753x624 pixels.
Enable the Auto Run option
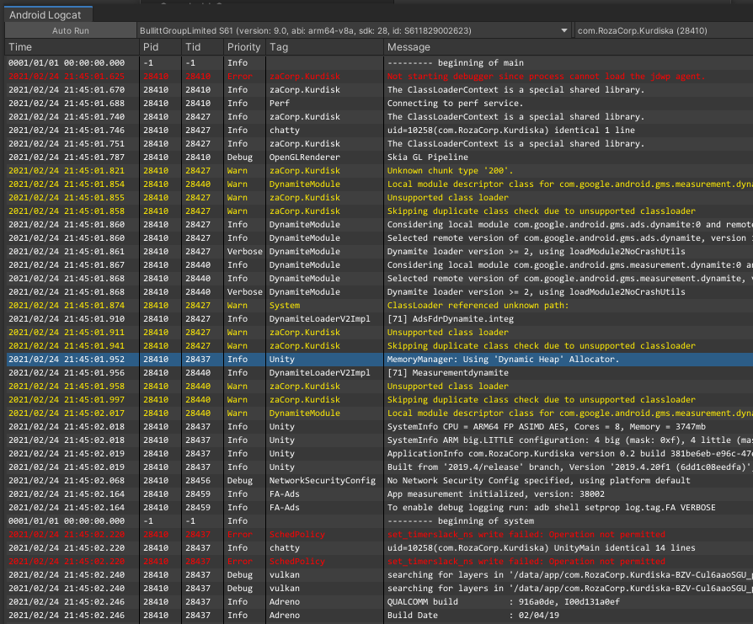click(x=72, y=30)
